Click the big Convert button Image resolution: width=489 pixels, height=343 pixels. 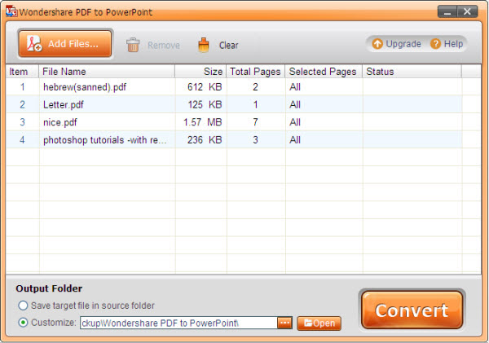[x=412, y=310]
